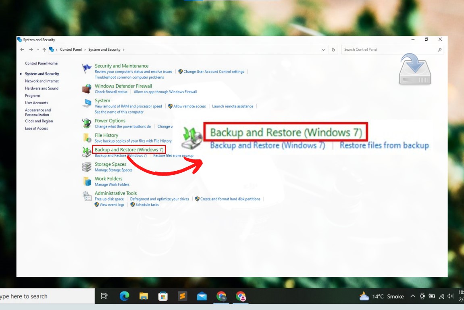Image resolution: width=464 pixels, height=310 pixels.
Task: Open Control Panel Home in sidebar
Action: [41, 63]
